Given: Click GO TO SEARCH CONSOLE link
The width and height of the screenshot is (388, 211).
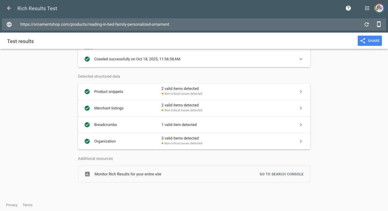Looking at the screenshot, I should (281, 174).
